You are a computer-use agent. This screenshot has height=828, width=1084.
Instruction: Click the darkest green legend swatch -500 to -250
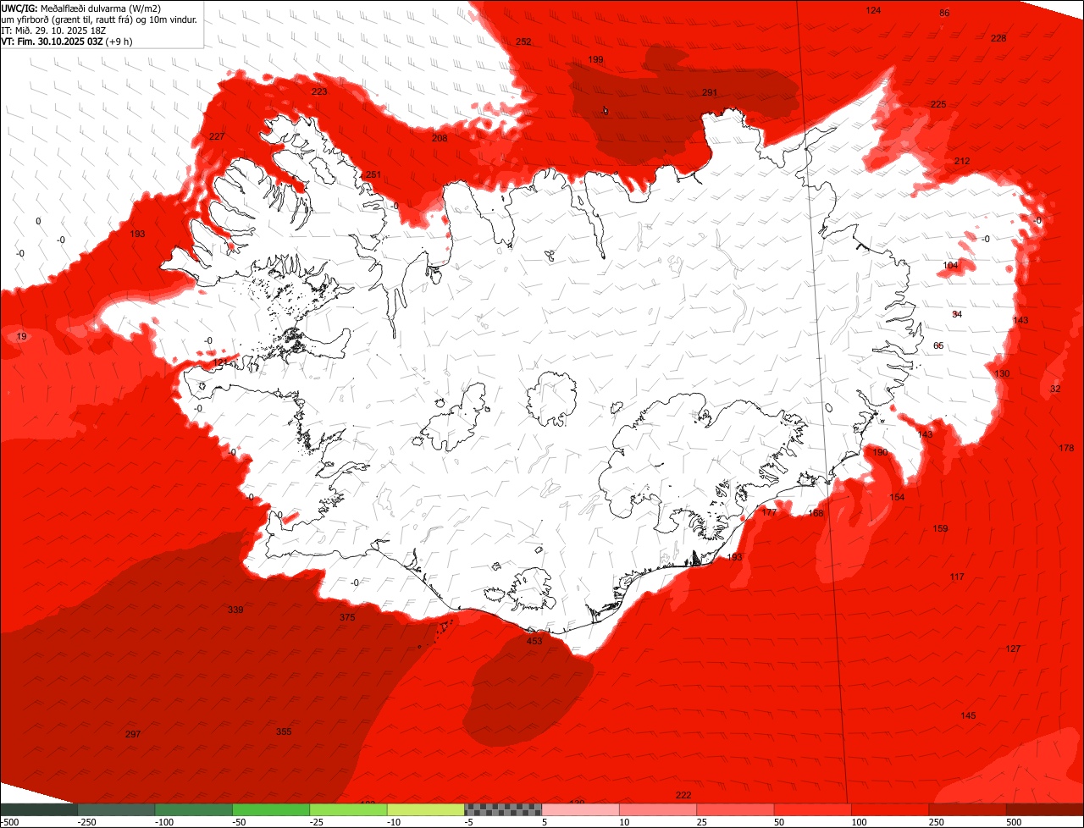tap(39, 809)
